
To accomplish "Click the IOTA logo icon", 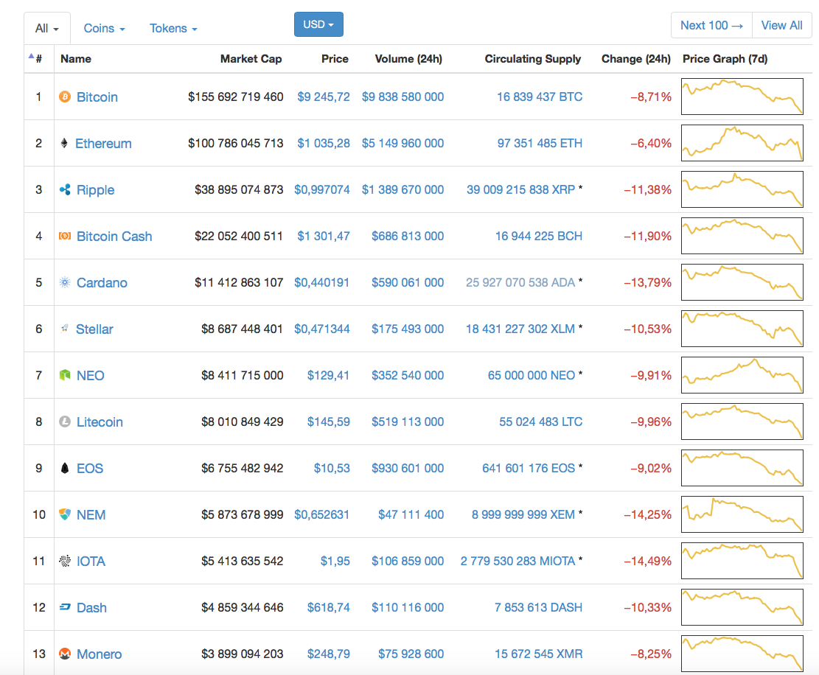I will [65, 562].
